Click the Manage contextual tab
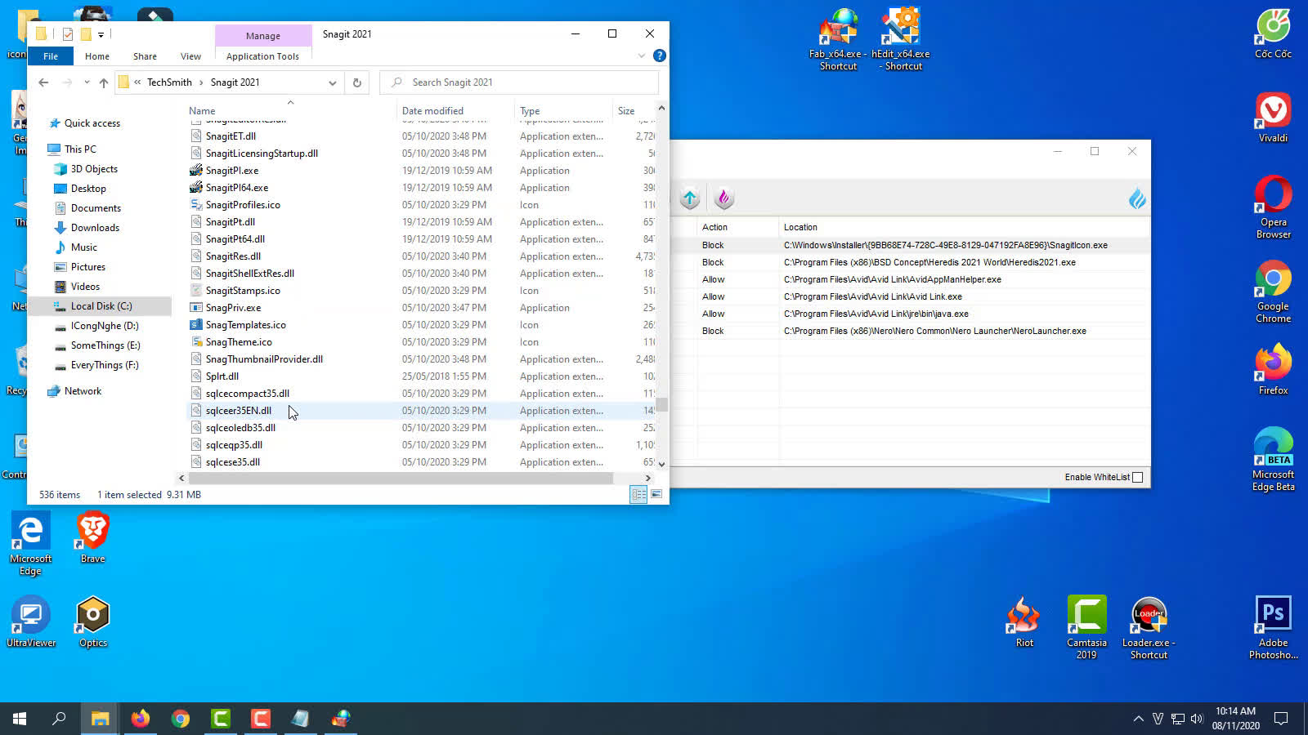The height and width of the screenshot is (735, 1308). pyautogui.click(x=263, y=36)
